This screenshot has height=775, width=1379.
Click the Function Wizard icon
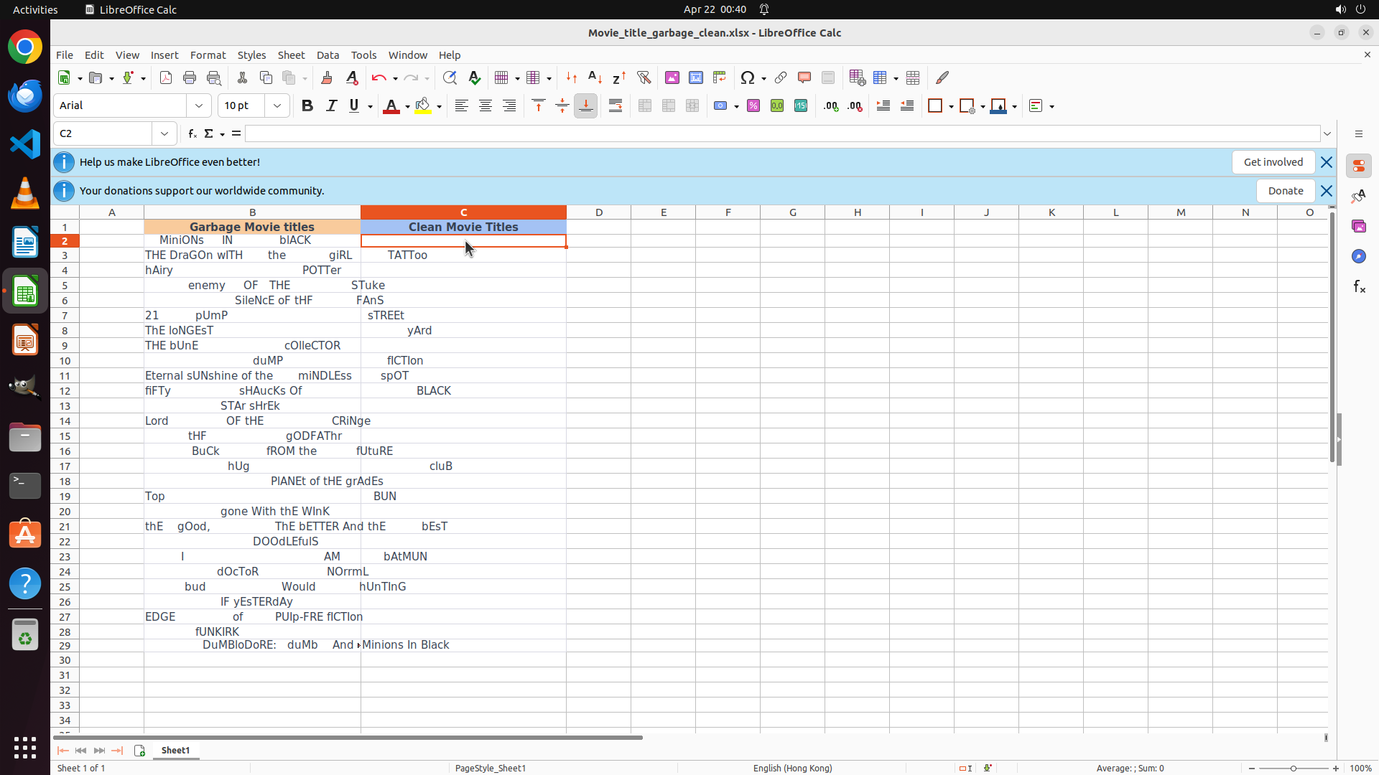point(192,133)
